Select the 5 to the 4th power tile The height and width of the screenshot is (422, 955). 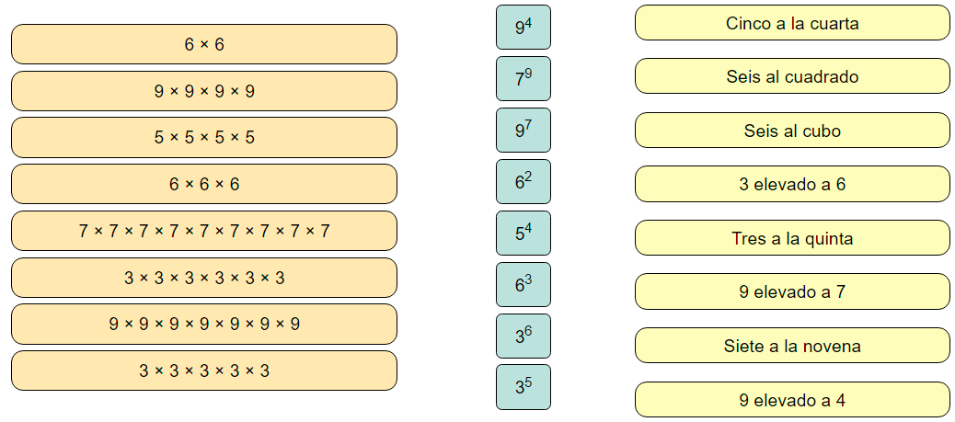coord(523,234)
